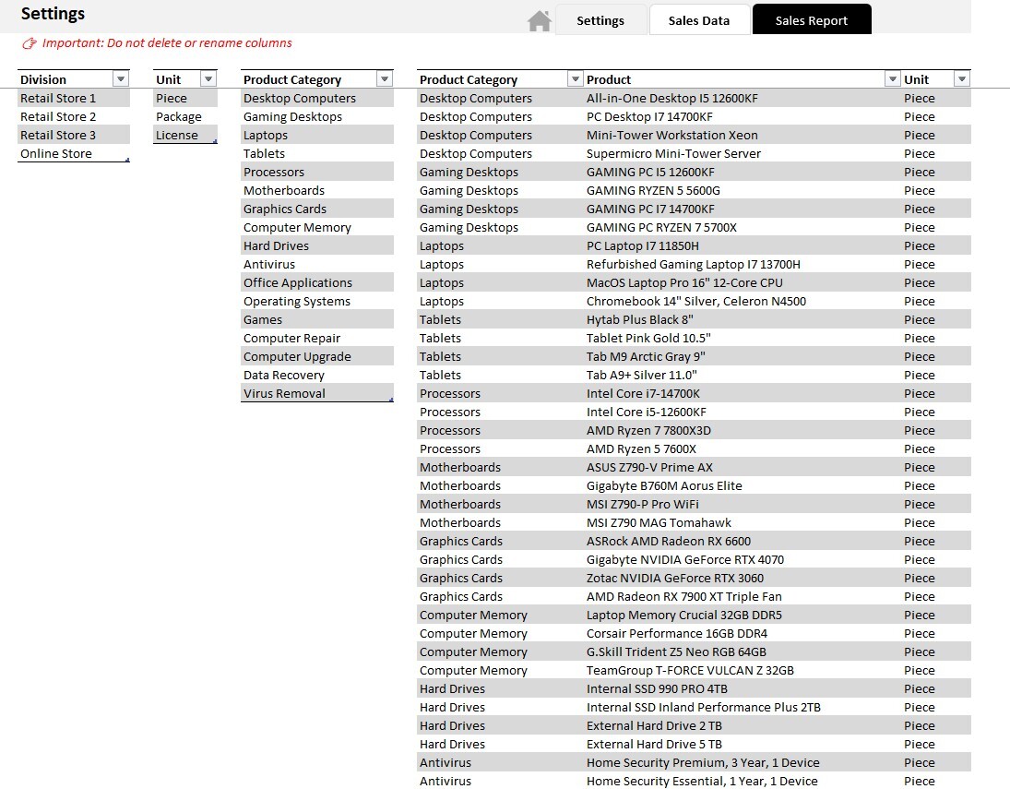Click External Hard Drive 5 TB cell
This screenshot has height=789, width=1010.
[x=742, y=745]
